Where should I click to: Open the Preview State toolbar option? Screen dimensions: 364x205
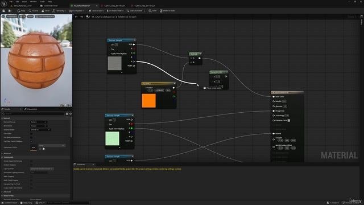115,11
